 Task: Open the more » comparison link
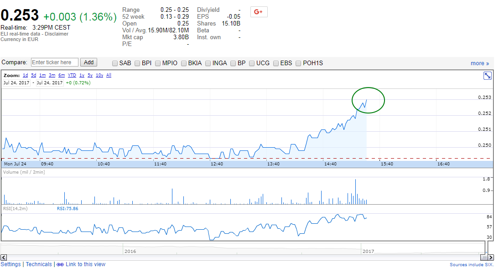(x=479, y=63)
